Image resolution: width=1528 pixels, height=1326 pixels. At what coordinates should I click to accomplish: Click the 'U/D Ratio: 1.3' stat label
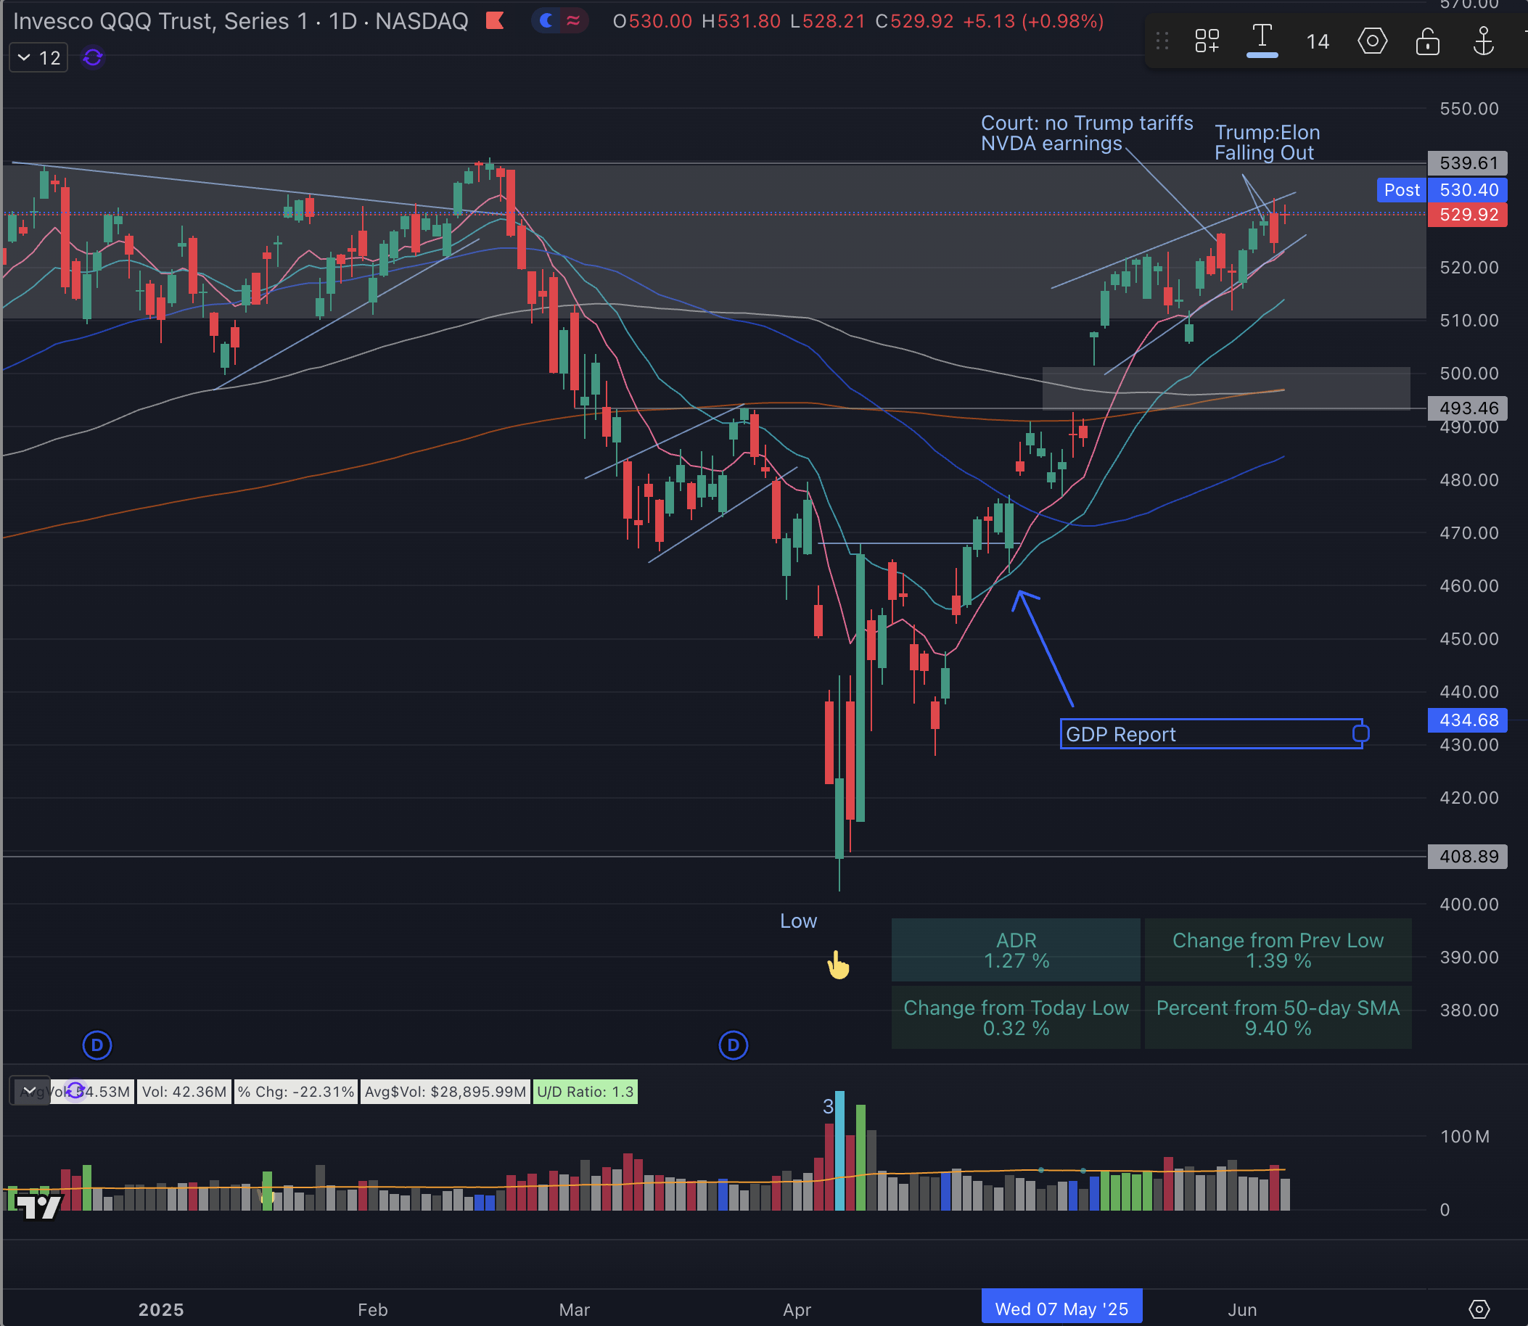[x=585, y=1092]
